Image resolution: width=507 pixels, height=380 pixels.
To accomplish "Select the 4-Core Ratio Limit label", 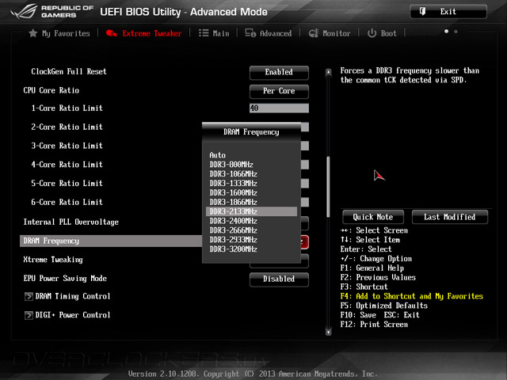I will 67,165.
